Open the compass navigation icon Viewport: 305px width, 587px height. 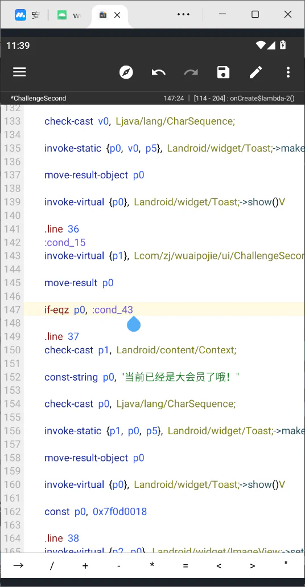[126, 72]
